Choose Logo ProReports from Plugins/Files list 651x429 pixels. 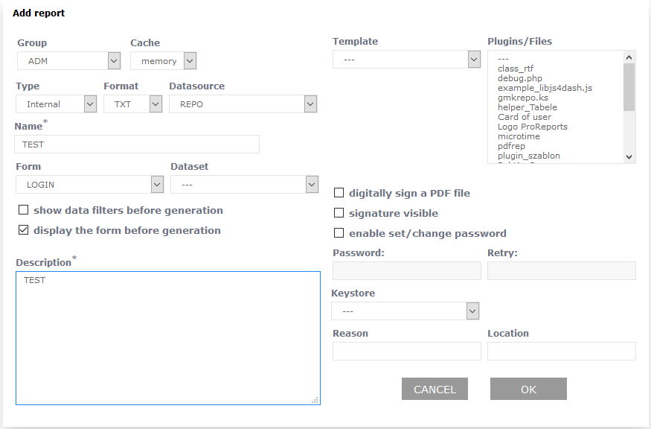click(532, 127)
